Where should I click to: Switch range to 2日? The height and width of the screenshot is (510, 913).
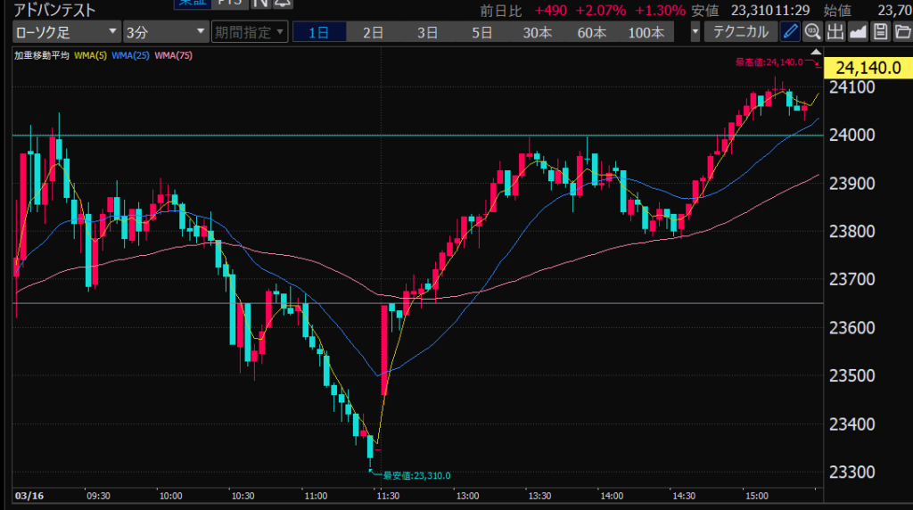pyautogui.click(x=373, y=33)
